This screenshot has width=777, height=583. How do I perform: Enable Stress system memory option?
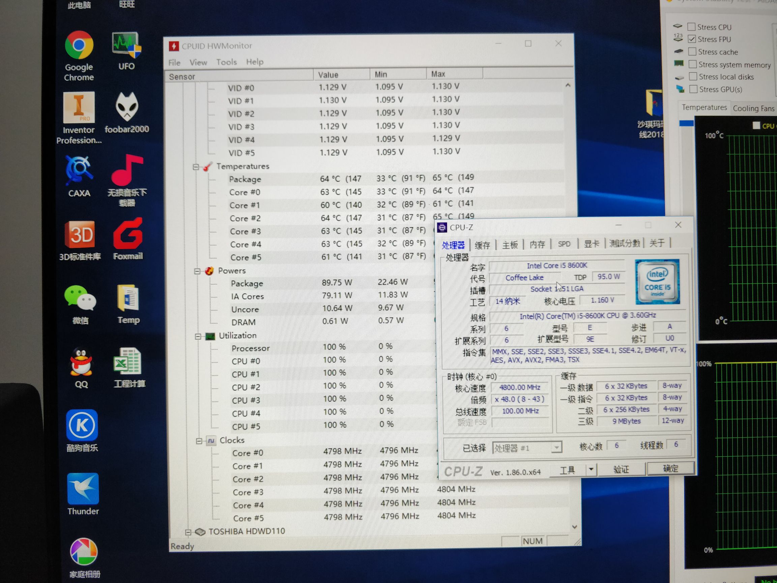pyautogui.click(x=692, y=64)
